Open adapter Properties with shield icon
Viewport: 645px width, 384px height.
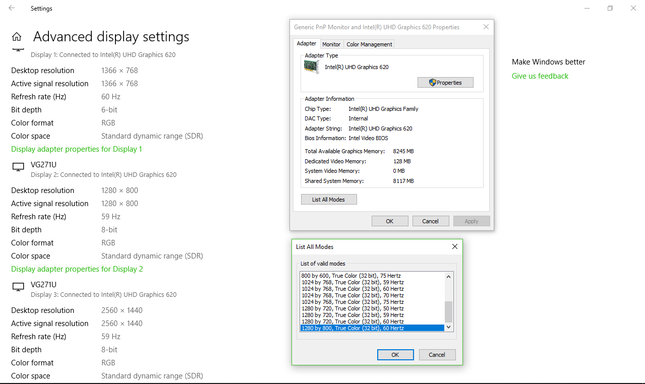[445, 82]
